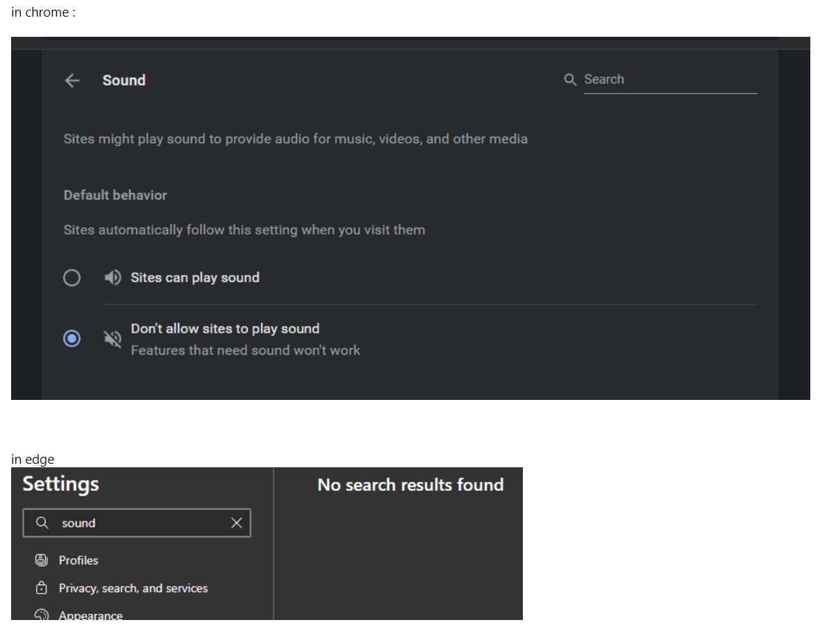Go back using the arrow beside Sound
This screenshot has width=827, height=636.
point(72,81)
